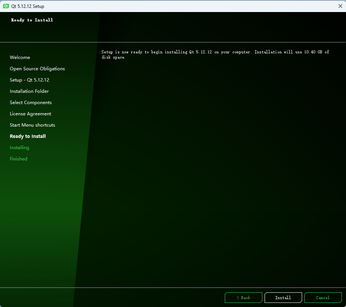The width and height of the screenshot is (346, 307).
Task: Open the Start Menu shortcuts step
Action: click(x=32, y=125)
